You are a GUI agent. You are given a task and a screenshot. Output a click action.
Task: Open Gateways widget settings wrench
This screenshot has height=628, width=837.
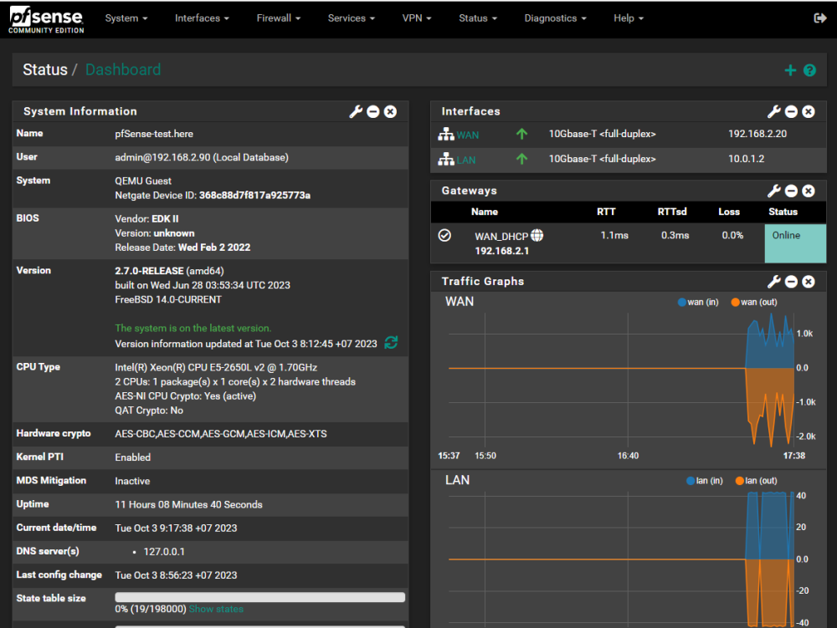point(774,191)
